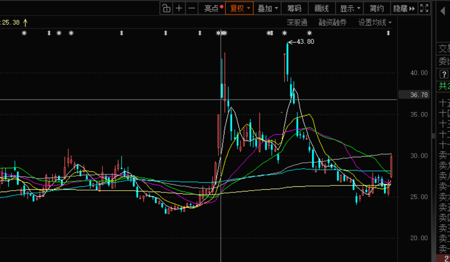Toggle 简约 simplified view mode
This screenshot has height=262, width=450.
click(376, 8)
